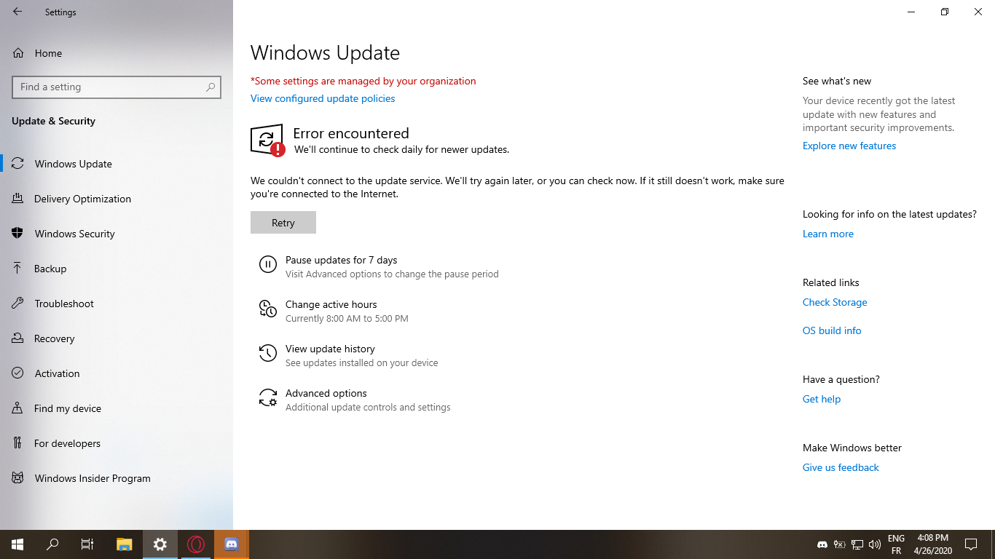Click the ENG FR language indicator
The image size is (995, 559).
click(896, 544)
